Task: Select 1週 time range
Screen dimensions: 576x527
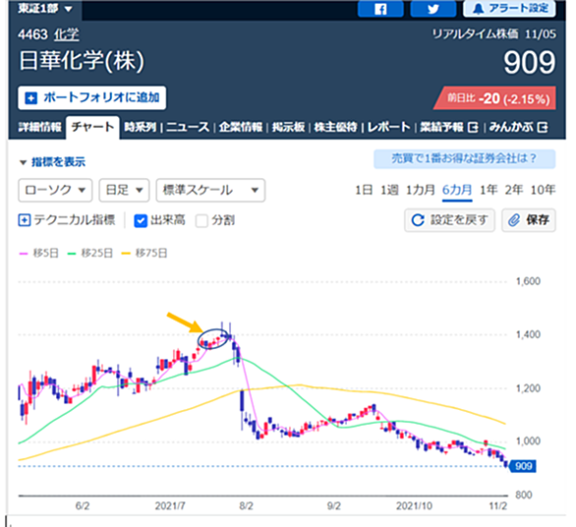Action: [389, 190]
